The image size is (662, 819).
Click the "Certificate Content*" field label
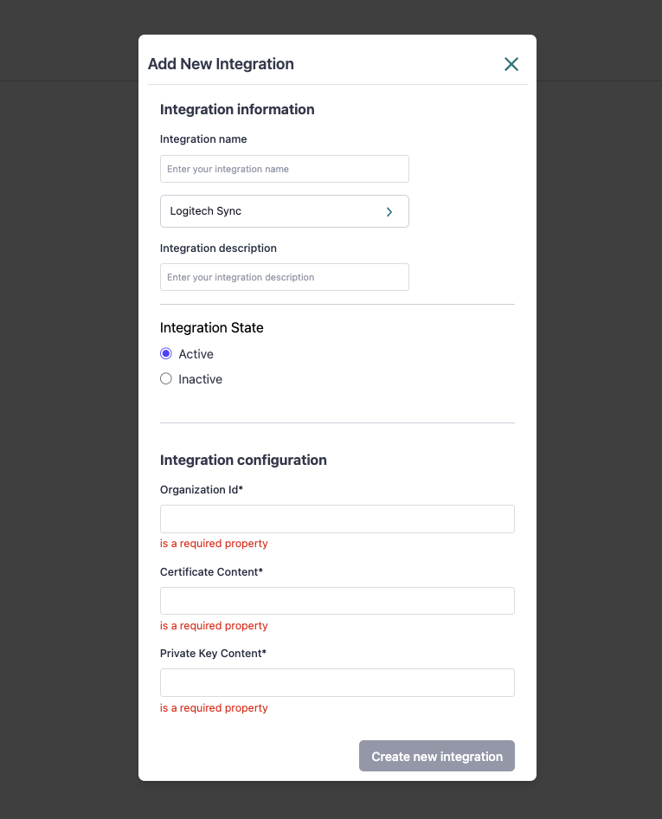211,572
